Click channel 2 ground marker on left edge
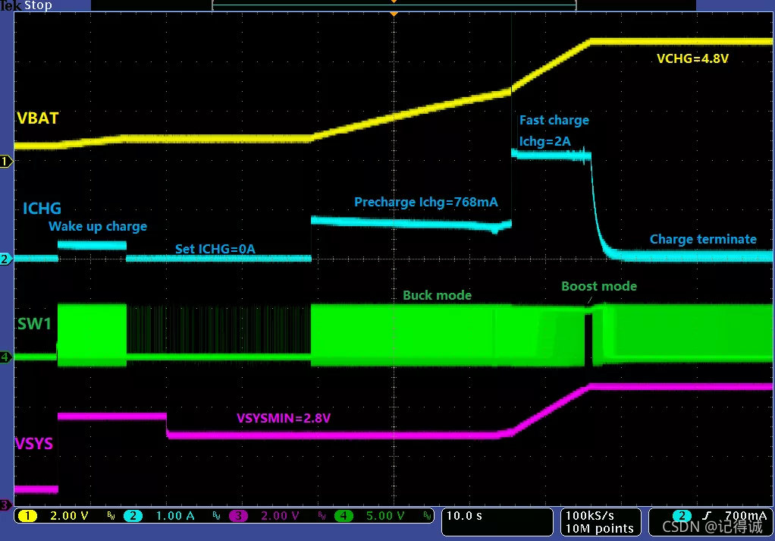775x541 pixels. [6, 259]
